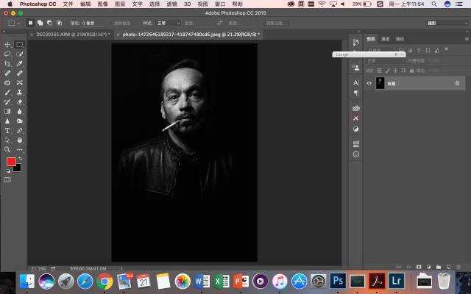Image resolution: width=471 pixels, height=294 pixels.
Task: Hide the background layer using eye icon
Action: 369,83
